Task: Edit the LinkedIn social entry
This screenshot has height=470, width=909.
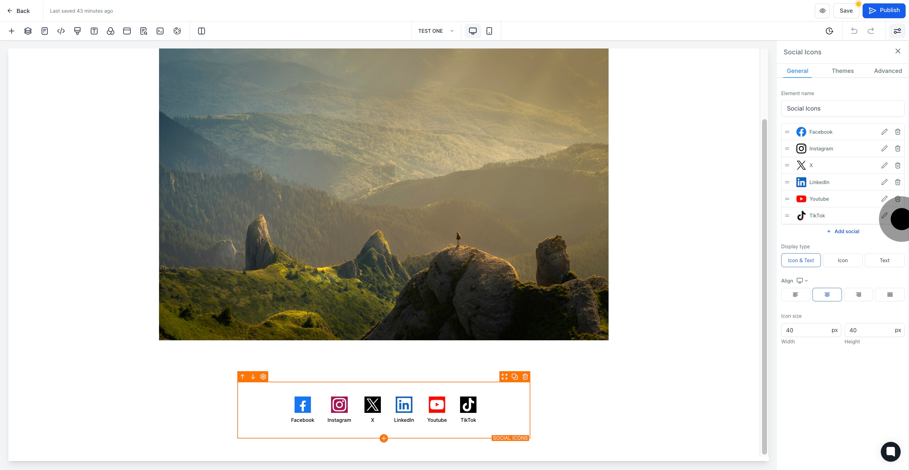Action: pyautogui.click(x=884, y=182)
